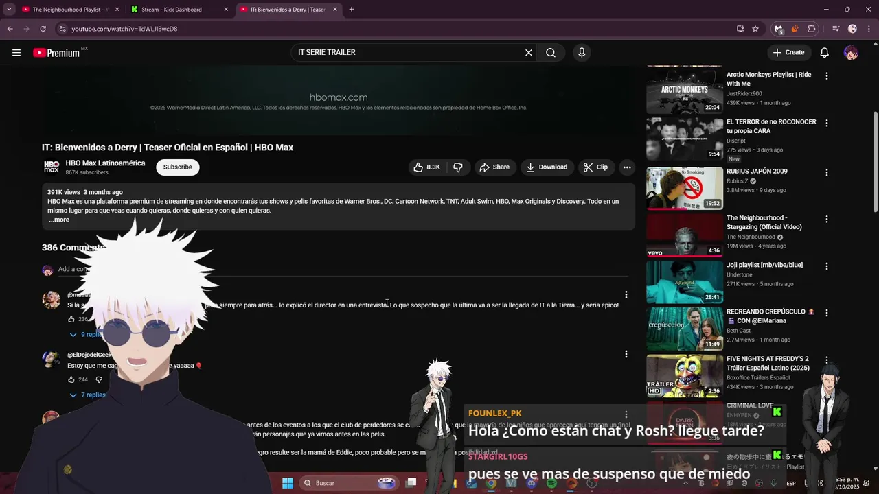The image size is (879, 494).
Task: Run search with the magnifier button
Action: tap(551, 52)
